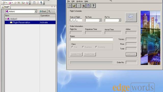
Task: Click the Price field
Action: (131, 44)
